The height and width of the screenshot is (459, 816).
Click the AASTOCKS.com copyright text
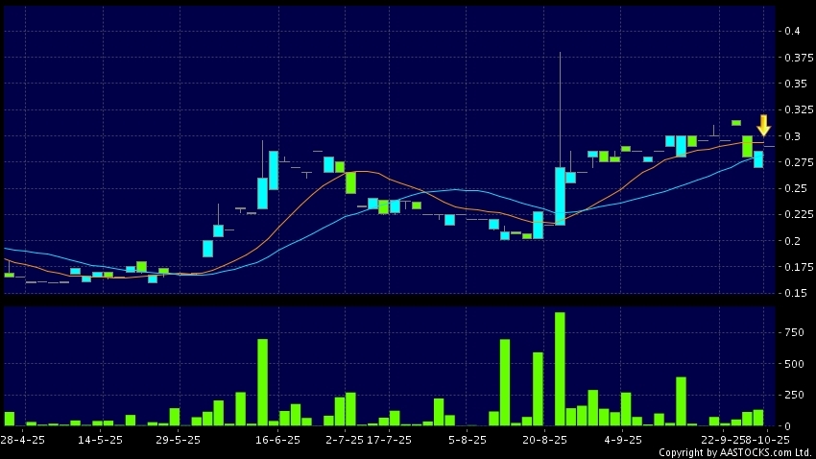(x=735, y=451)
